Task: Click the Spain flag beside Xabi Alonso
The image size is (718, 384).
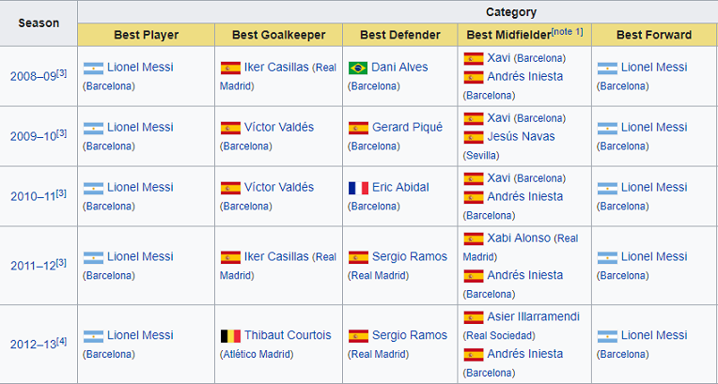Action: pyautogui.click(x=474, y=238)
